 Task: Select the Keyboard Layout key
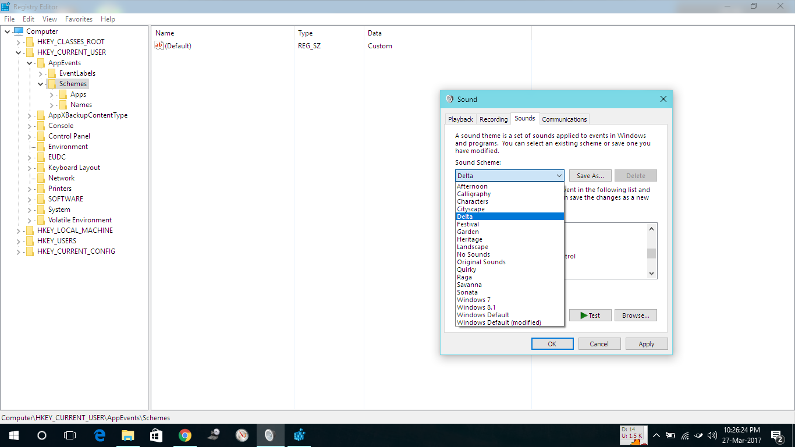[74, 168]
